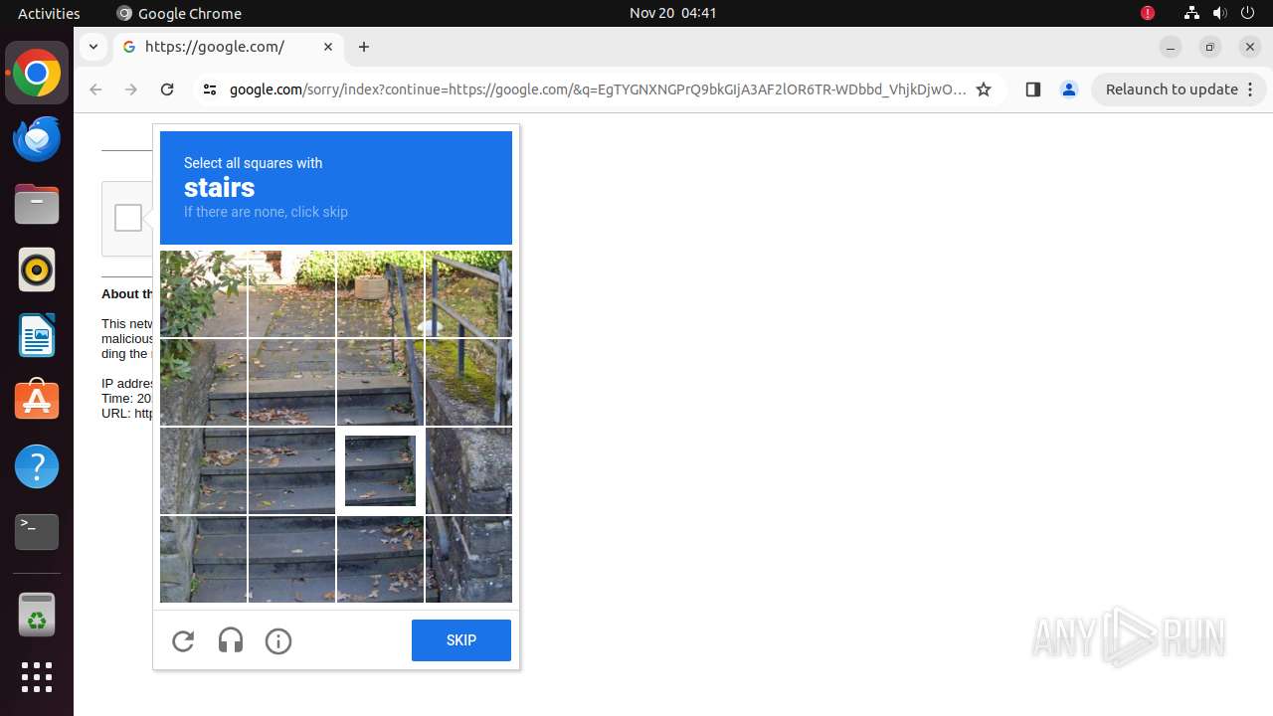Open the tab search dropdown
This screenshot has height=716, width=1273.
[x=92, y=47]
